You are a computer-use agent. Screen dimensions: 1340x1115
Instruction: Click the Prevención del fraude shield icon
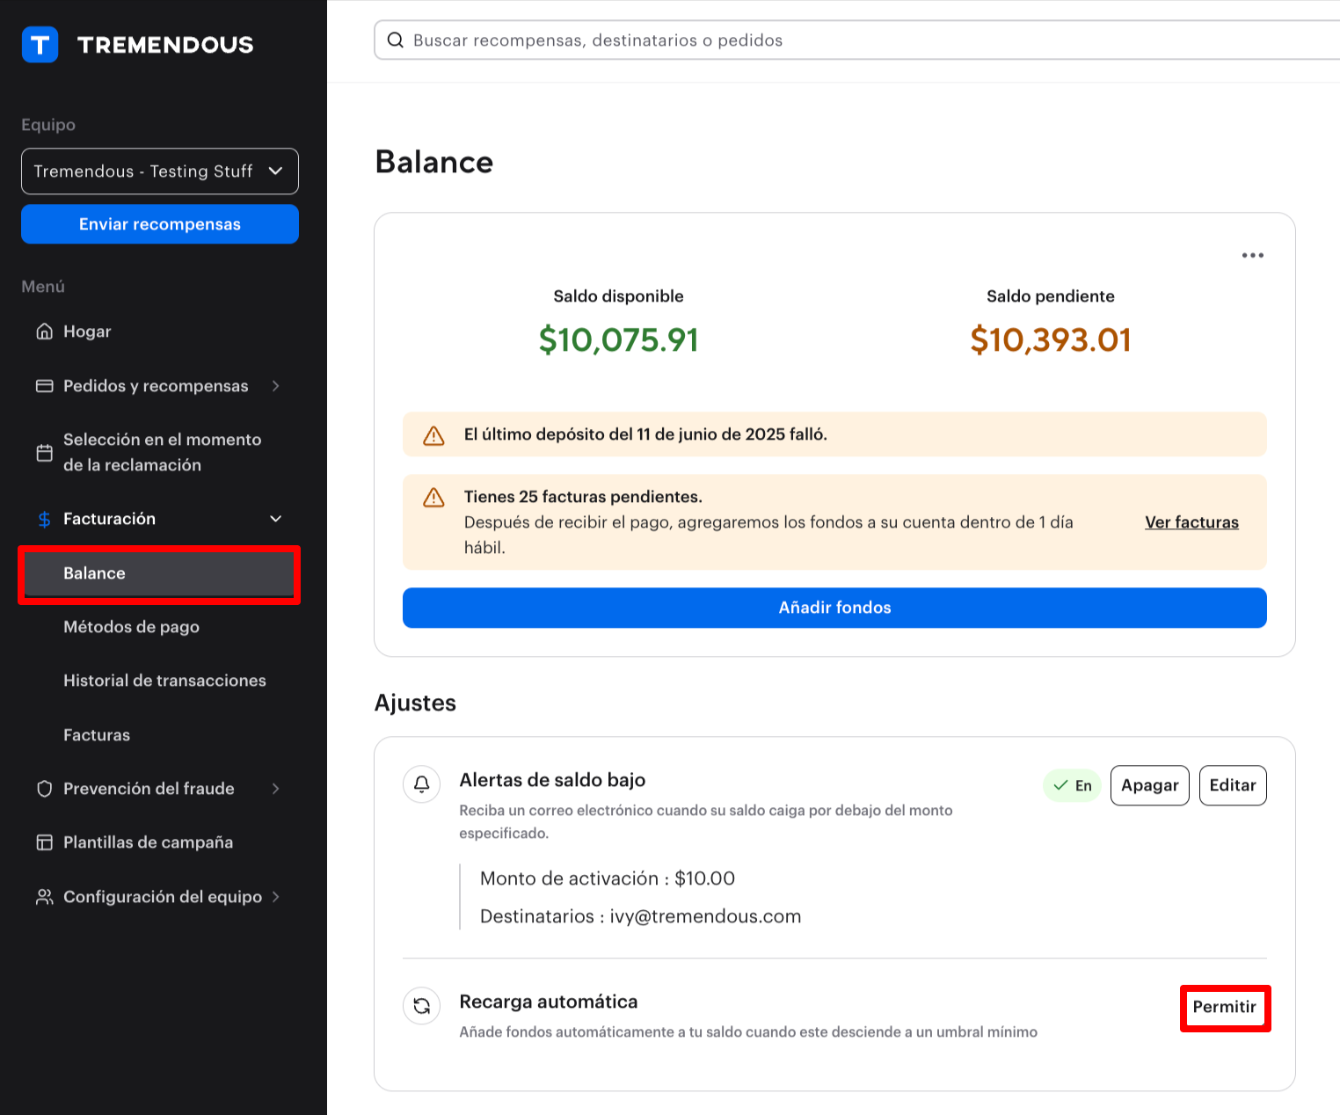pyautogui.click(x=44, y=789)
